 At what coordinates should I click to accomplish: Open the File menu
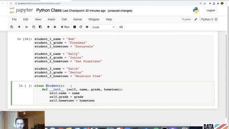pyautogui.click(x=14, y=19)
